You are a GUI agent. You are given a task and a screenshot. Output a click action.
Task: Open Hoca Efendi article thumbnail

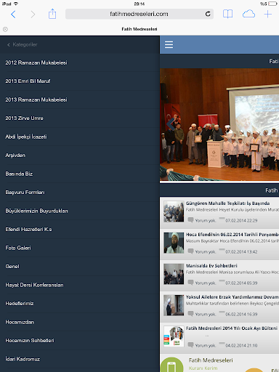point(174,243)
